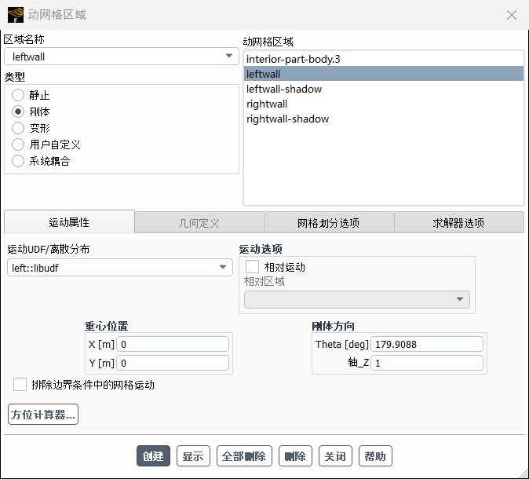Click the 创建 button
Image resolution: width=529 pixels, height=479 pixels.
point(153,456)
